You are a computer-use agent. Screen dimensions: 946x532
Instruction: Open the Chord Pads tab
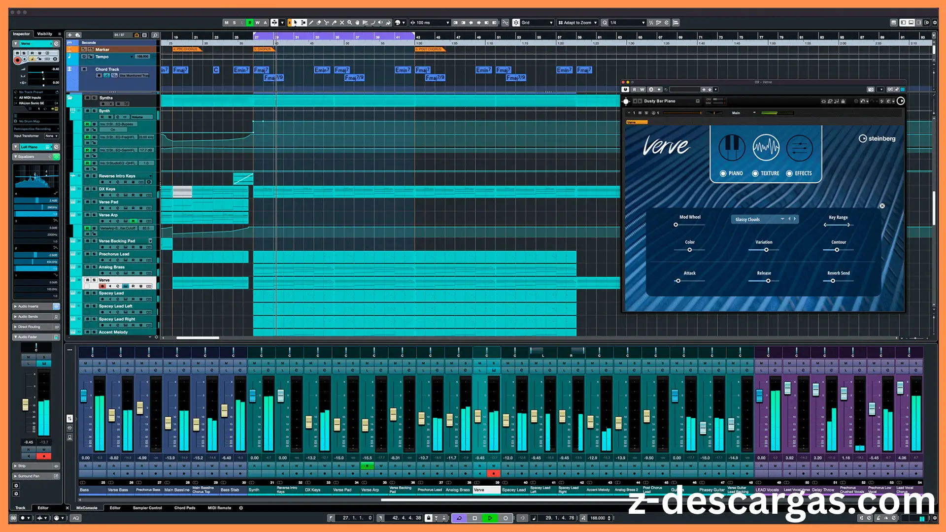point(185,508)
